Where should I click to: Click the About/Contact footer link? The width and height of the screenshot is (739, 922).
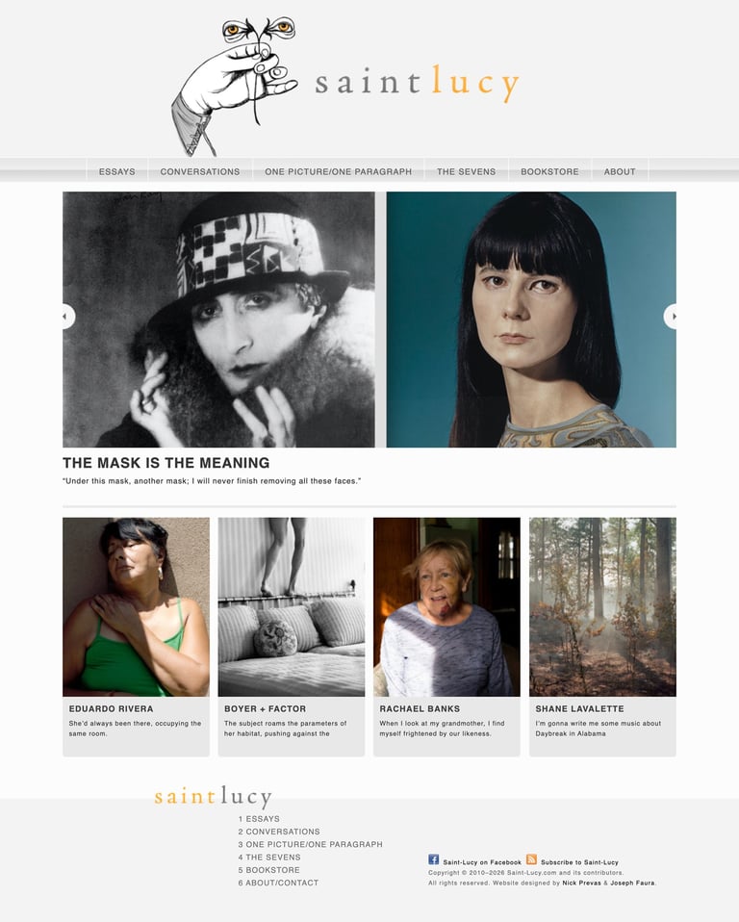(x=278, y=883)
